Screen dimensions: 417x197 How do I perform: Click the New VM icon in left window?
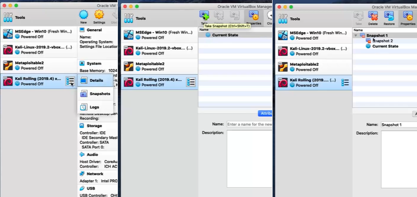(83, 14)
